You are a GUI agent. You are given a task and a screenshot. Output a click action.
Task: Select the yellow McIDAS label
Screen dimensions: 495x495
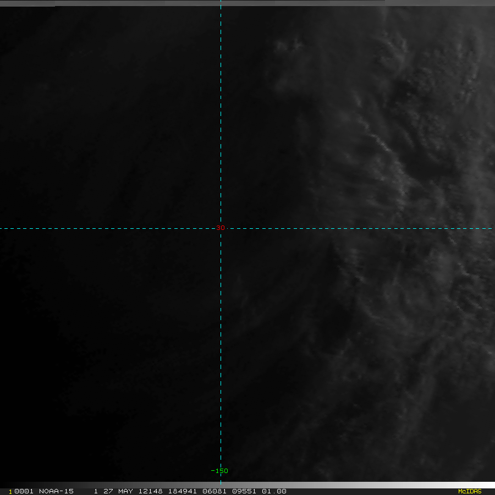tap(469, 491)
